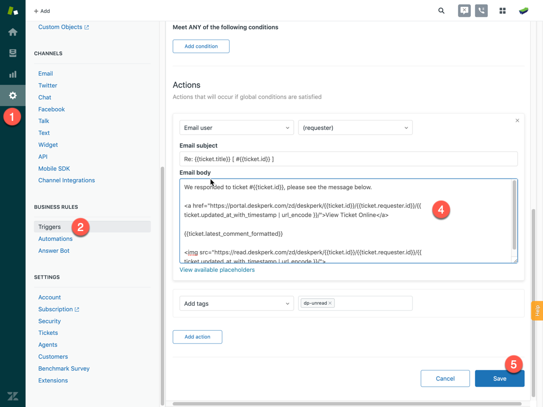Open the (requester) recipient dropdown
The height and width of the screenshot is (407, 543).
pyautogui.click(x=355, y=128)
